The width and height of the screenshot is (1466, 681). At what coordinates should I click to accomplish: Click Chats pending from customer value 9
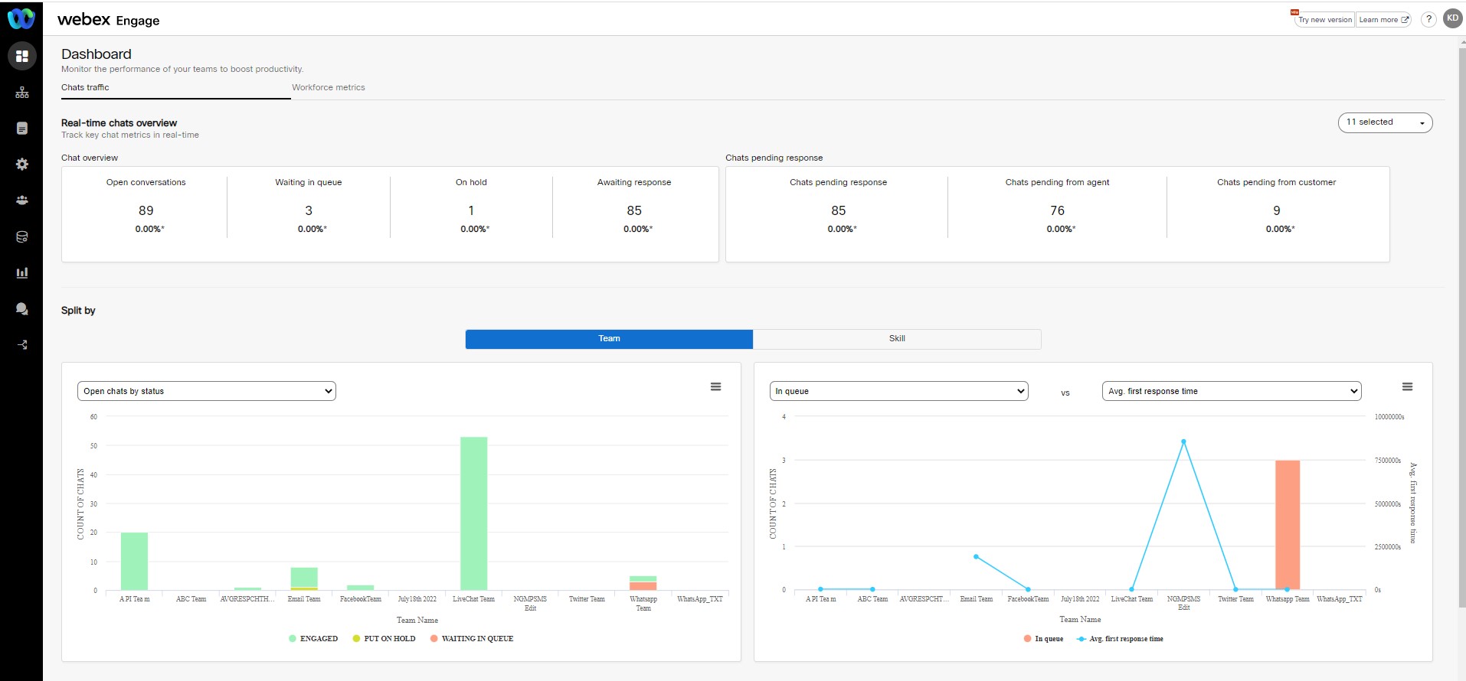[x=1277, y=210]
